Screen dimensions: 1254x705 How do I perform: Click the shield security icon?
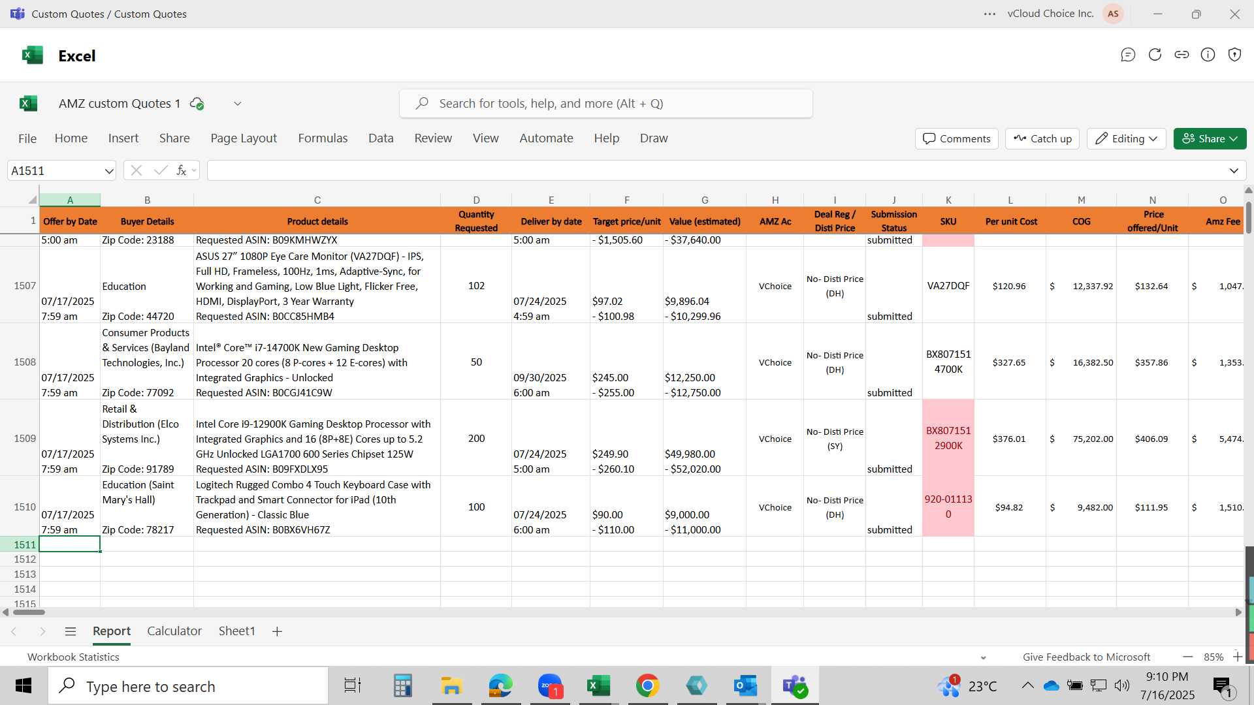click(x=1234, y=55)
